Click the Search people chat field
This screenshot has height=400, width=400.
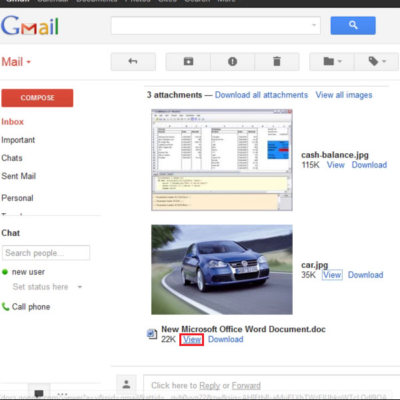[x=46, y=253]
